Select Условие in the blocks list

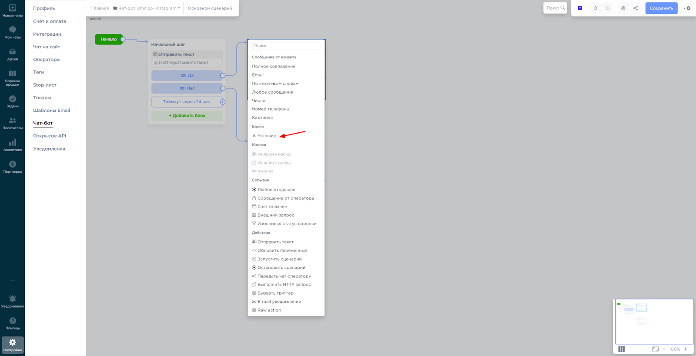click(x=266, y=136)
